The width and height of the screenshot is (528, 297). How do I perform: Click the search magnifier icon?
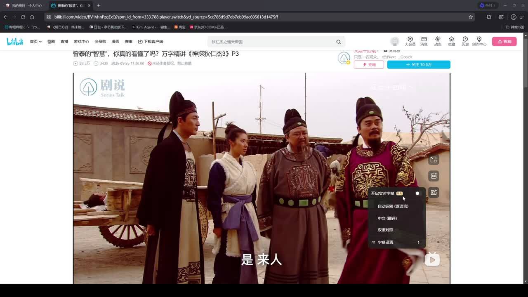(339, 42)
